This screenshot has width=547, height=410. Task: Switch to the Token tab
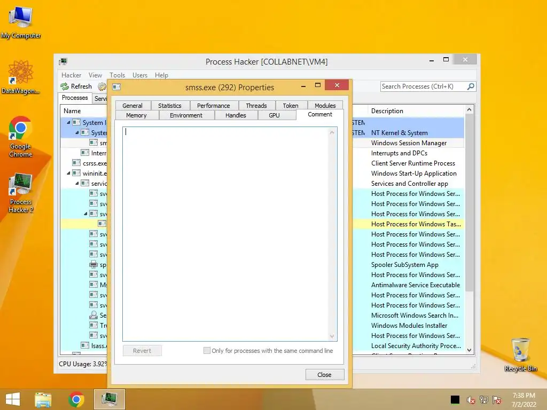point(291,106)
